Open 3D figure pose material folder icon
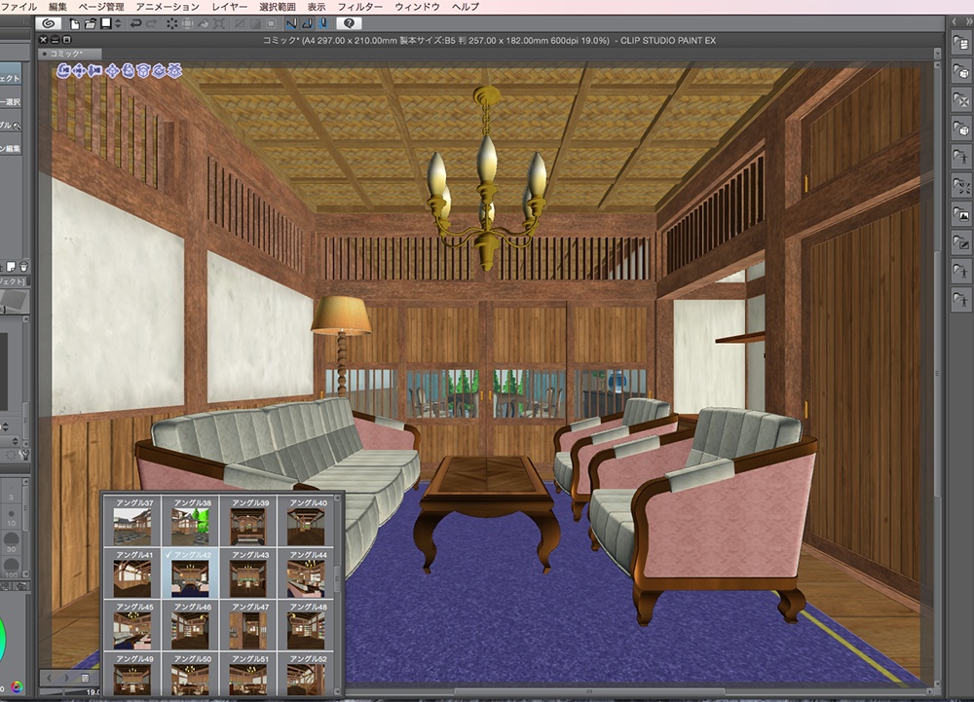The image size is (974, 702). click(x=960, y=157)
